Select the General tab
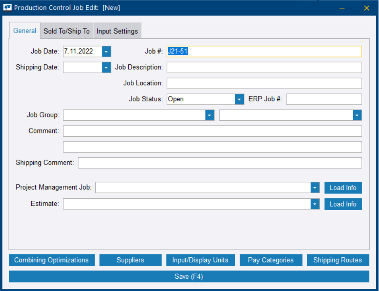The height and width of the screenshot is (291, 379). pyautogui.click(x=25, y=30)
